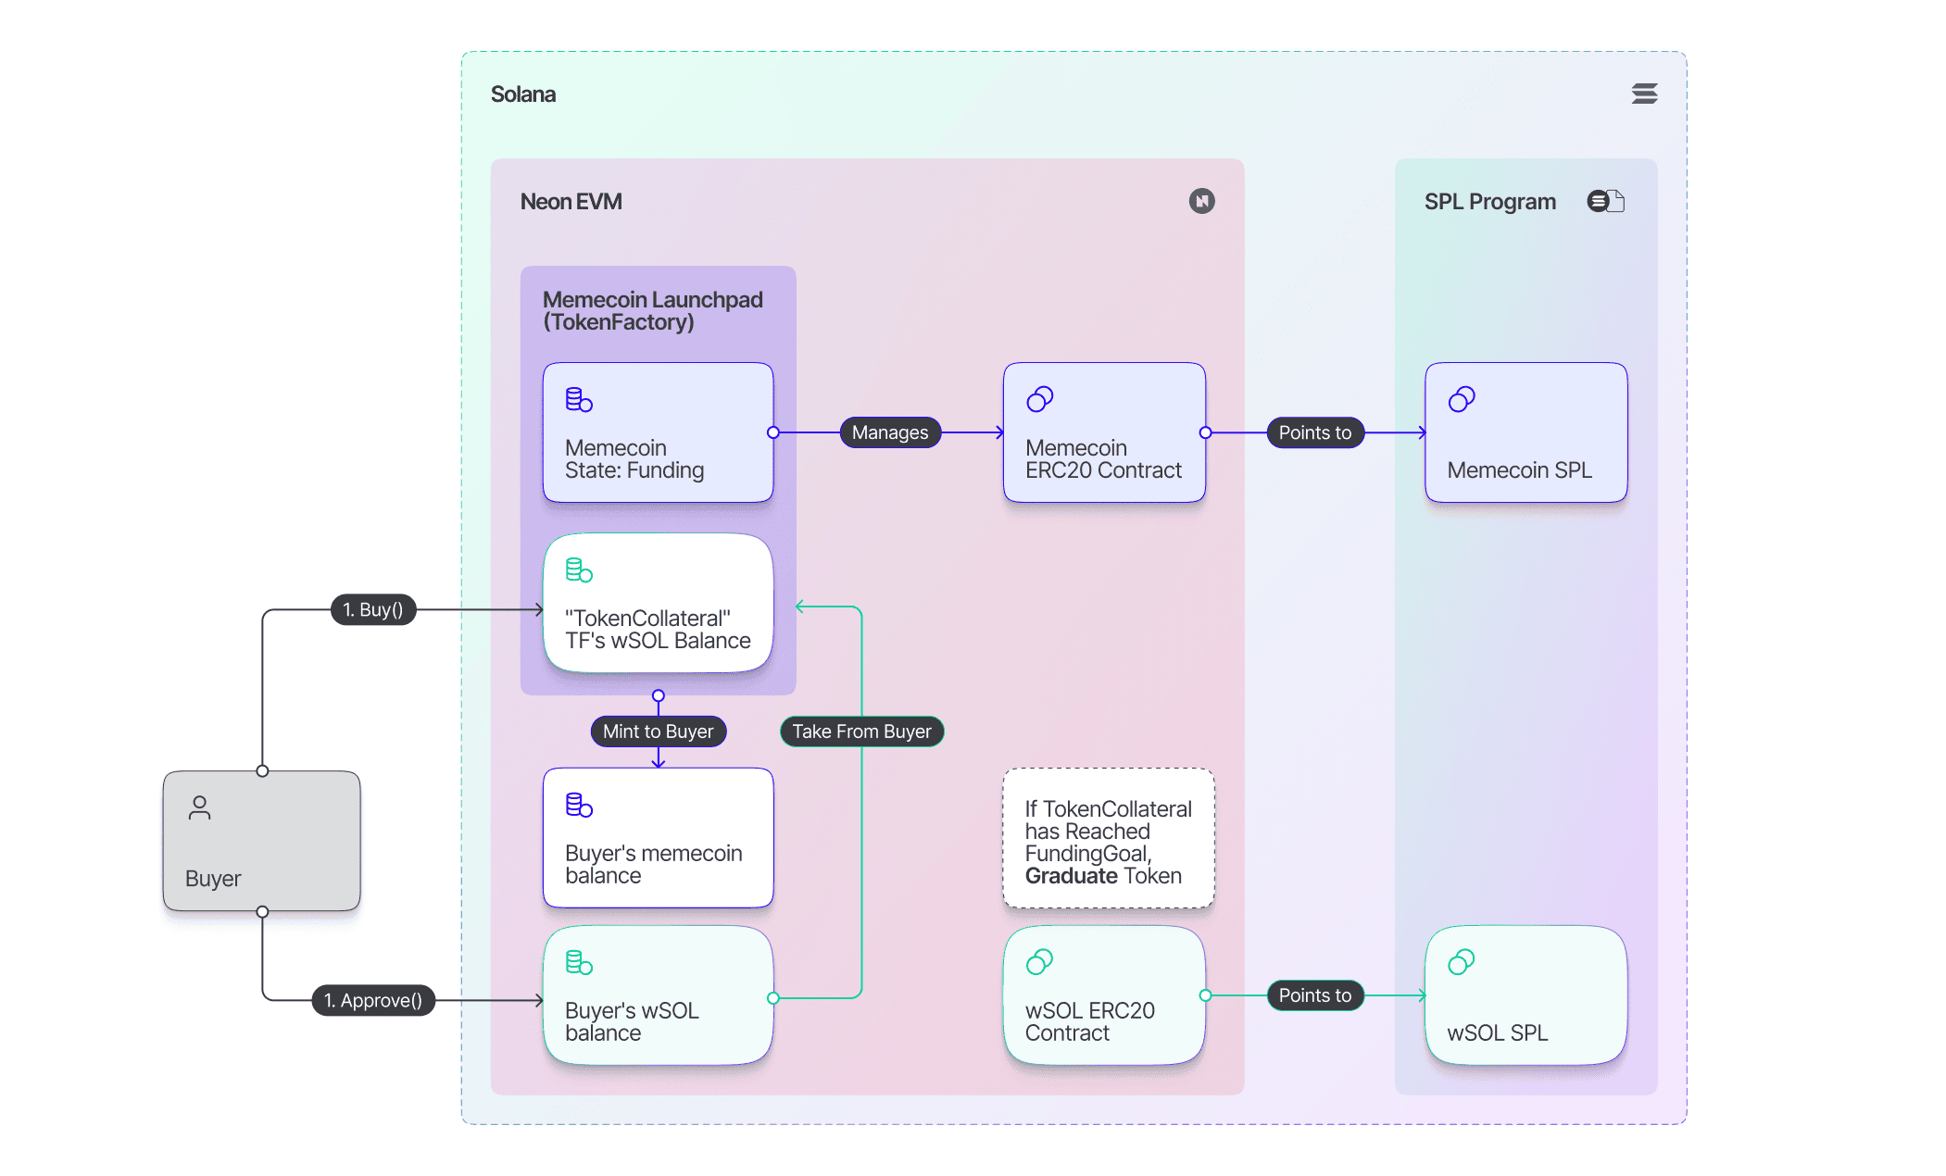Image resolution: width=1946 pixels, height=1176 pixels.
Task: Click green connector dot on Buyer's wSOL balance
Action: [x=773, y=998]
